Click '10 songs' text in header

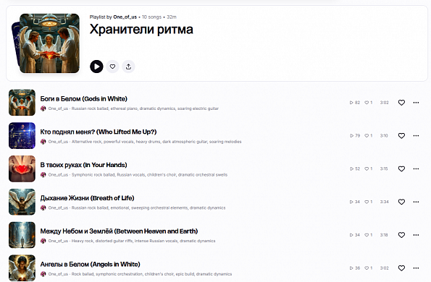click(151, 17)
